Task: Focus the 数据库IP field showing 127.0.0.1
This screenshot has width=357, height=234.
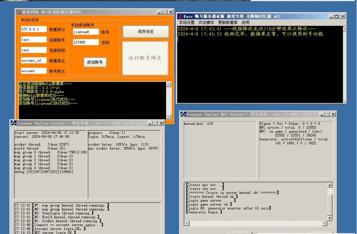Action: [x=33, y=29]
